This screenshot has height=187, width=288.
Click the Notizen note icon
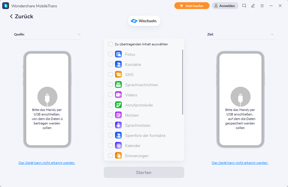119,115
